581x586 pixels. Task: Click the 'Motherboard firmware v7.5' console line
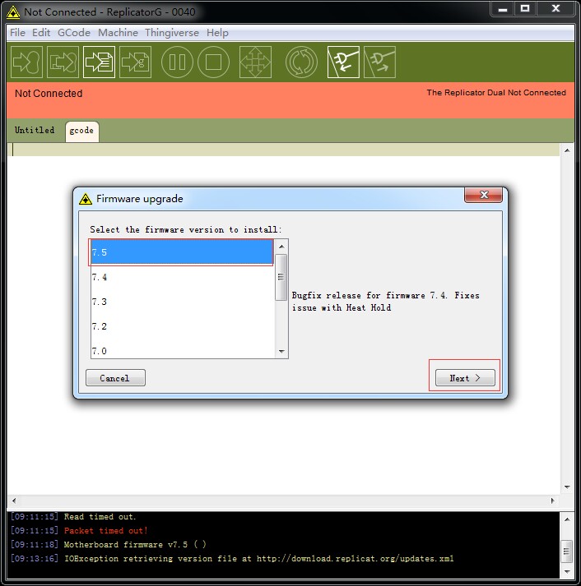135,545
